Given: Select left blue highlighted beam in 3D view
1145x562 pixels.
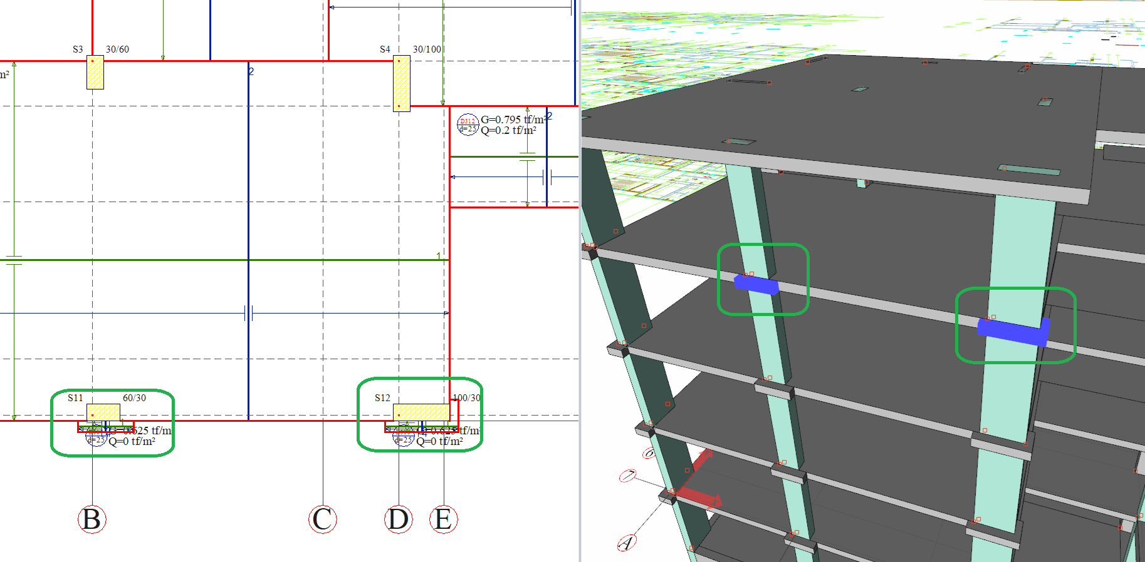Looking at the screenshot, I should click(756, 285).
